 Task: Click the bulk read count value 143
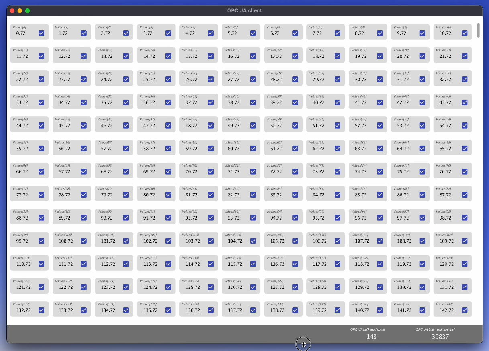pyautogui.click(x=371, y=337)
